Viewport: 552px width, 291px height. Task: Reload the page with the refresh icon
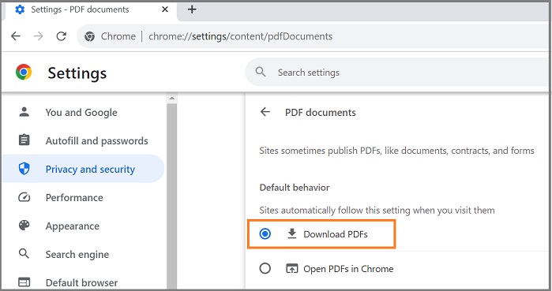pyautogui.click(x=62, y=36)
